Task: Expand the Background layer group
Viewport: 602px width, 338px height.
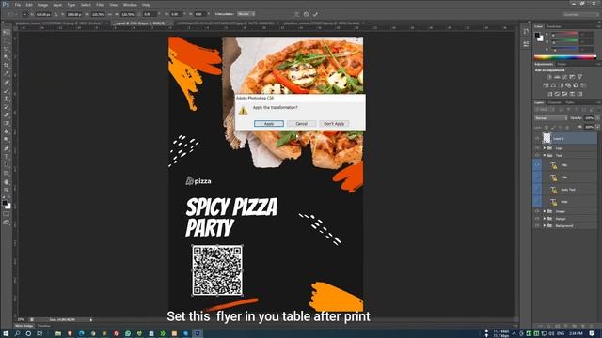Action: 544,225
